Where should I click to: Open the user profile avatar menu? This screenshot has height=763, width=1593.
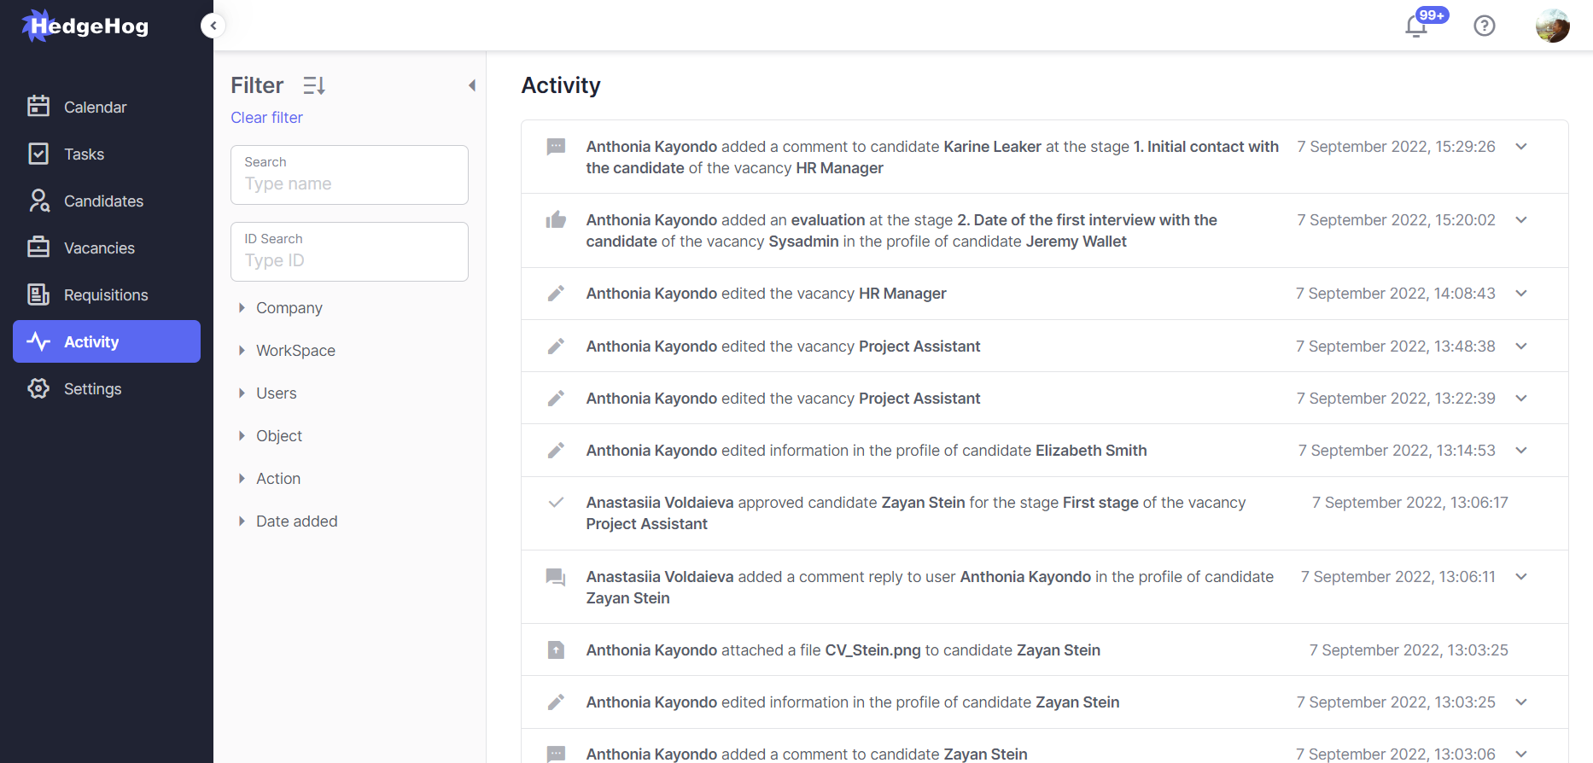tap(1553, 26)
